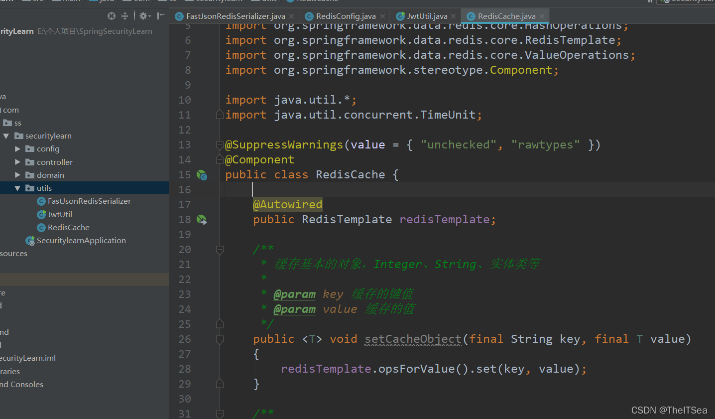Click the domain folder icon
Screen dimensions: 715x419
point(30,175)
